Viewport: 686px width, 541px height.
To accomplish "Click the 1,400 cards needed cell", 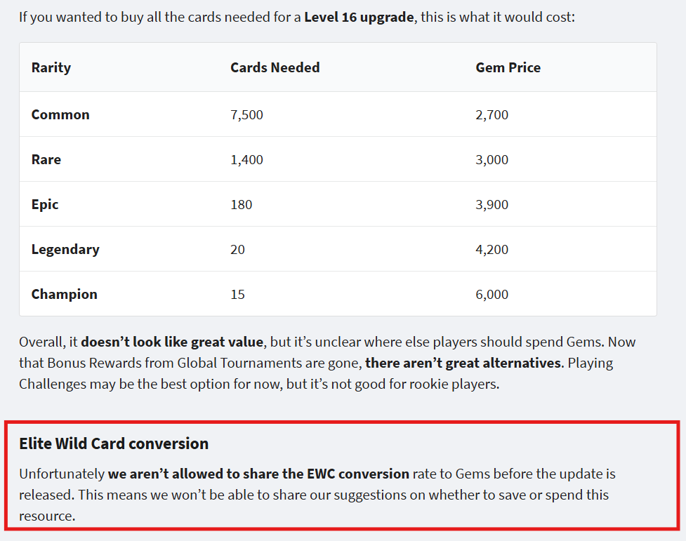I will click(x=246, y=159).
